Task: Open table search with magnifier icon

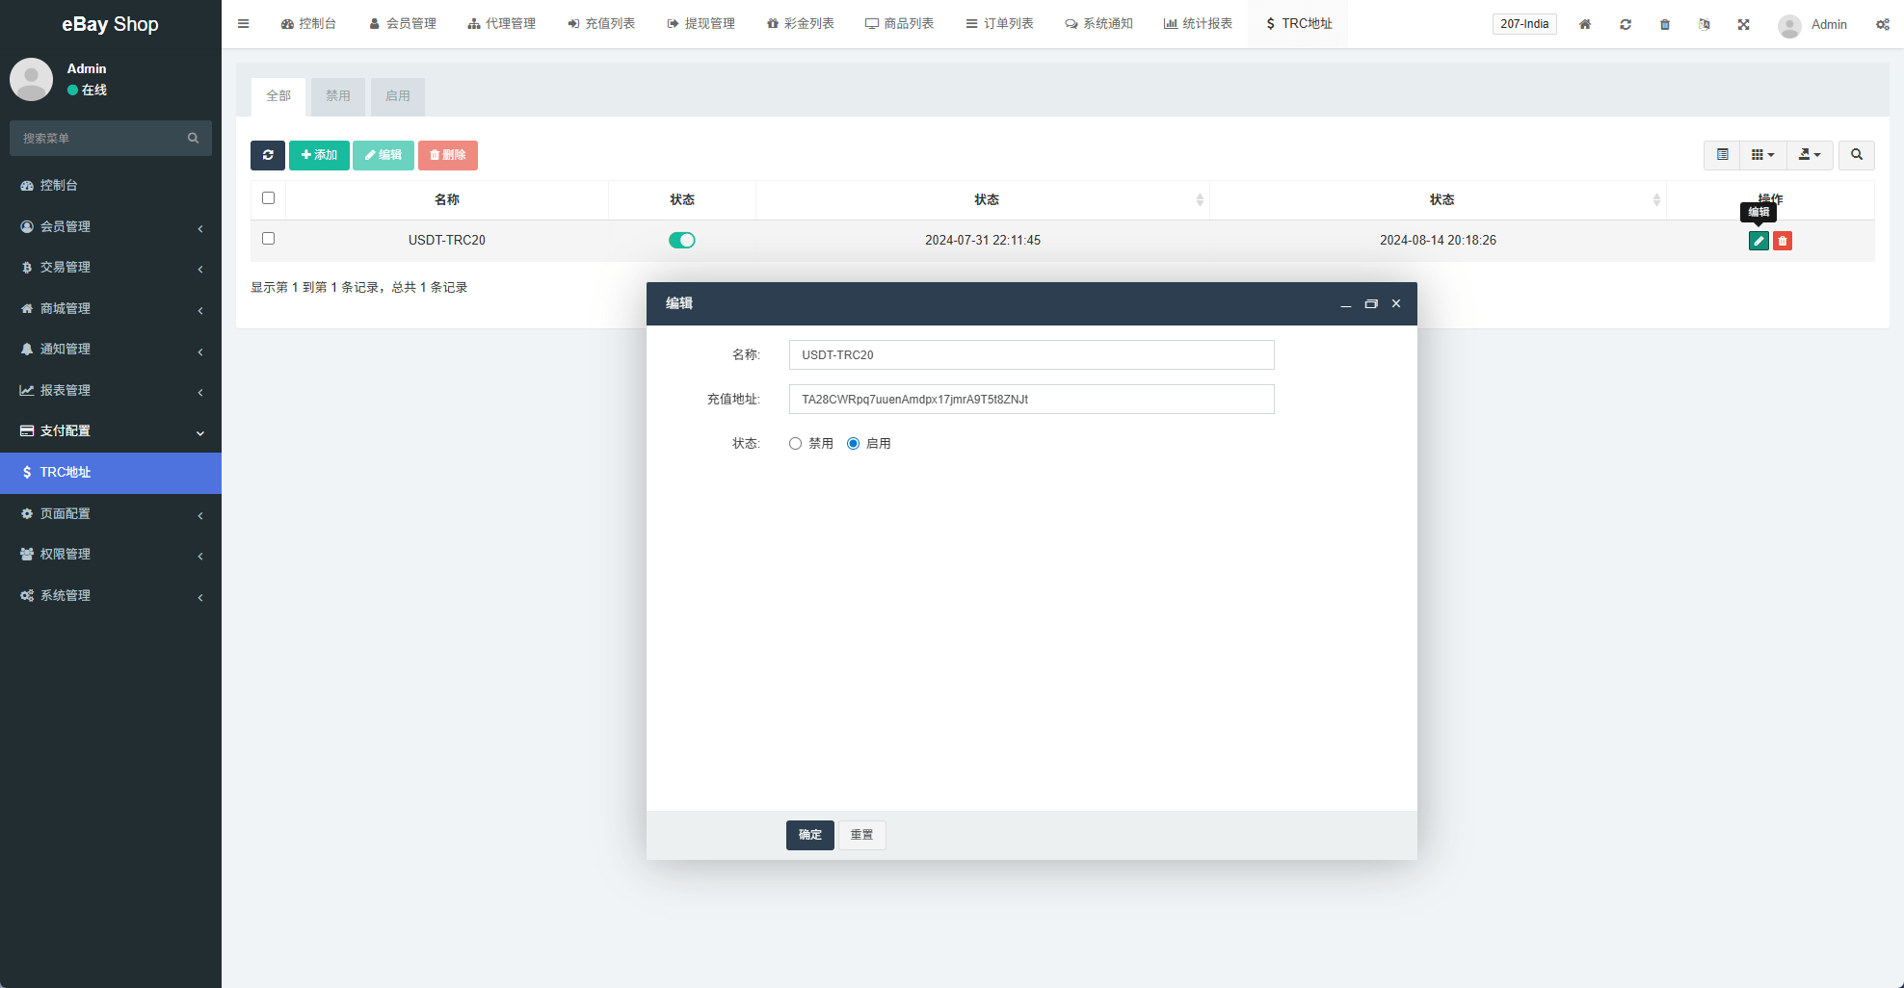Action: [x=1856, y=155]
